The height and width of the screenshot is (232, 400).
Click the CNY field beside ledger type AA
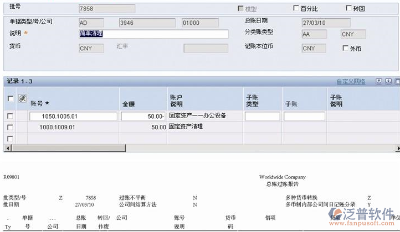(x=353, y=34)
